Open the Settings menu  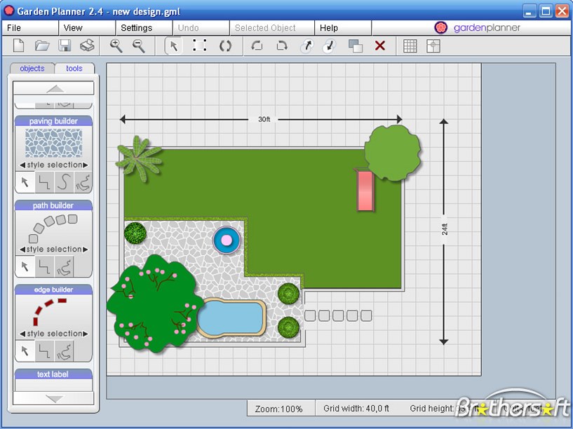click(x=137, y=28)
